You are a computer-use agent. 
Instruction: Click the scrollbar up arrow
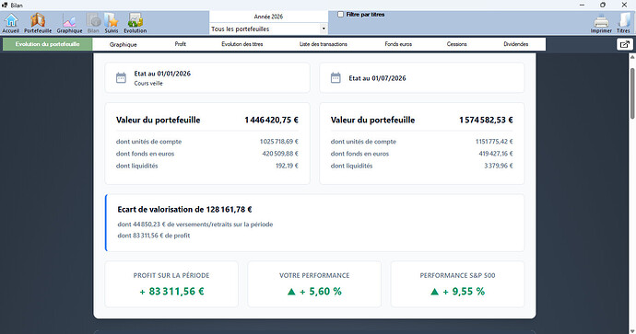tap(632, 57)
